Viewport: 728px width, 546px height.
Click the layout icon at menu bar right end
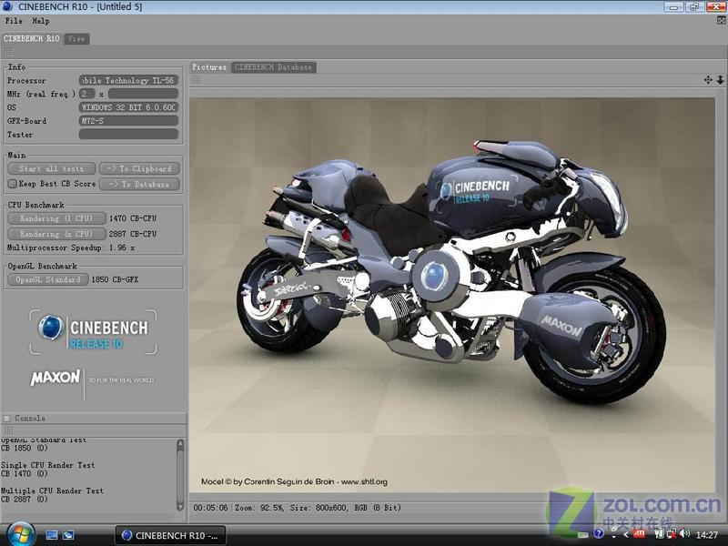[722, 20]
